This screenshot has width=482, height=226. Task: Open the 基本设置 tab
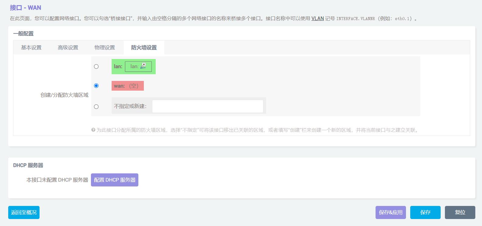[31, 47]
